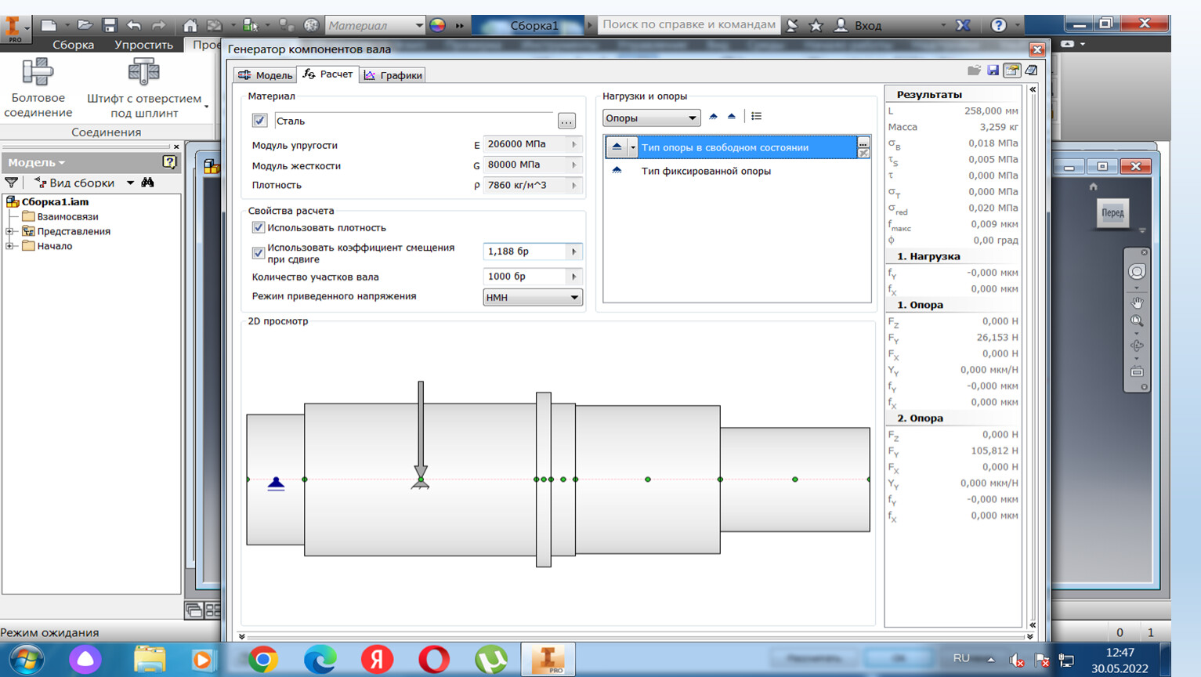Click the zoom icon in navigation bar

click(x=1137, y=321)
